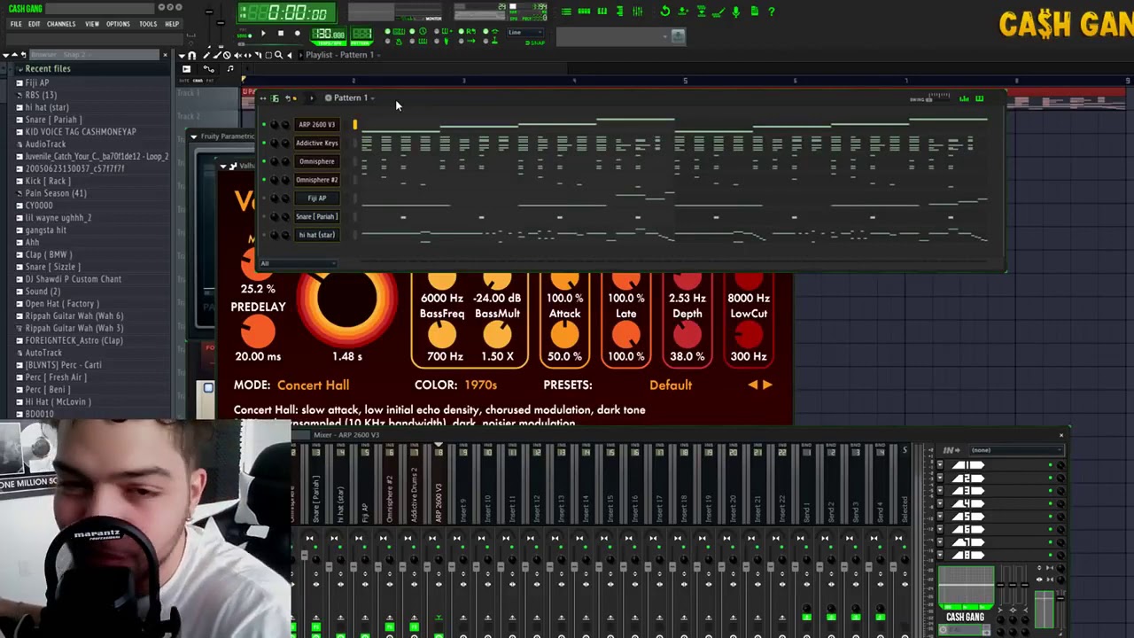Toggle mute LED for Snare [ Pariah ] channel

coord(263,217)
